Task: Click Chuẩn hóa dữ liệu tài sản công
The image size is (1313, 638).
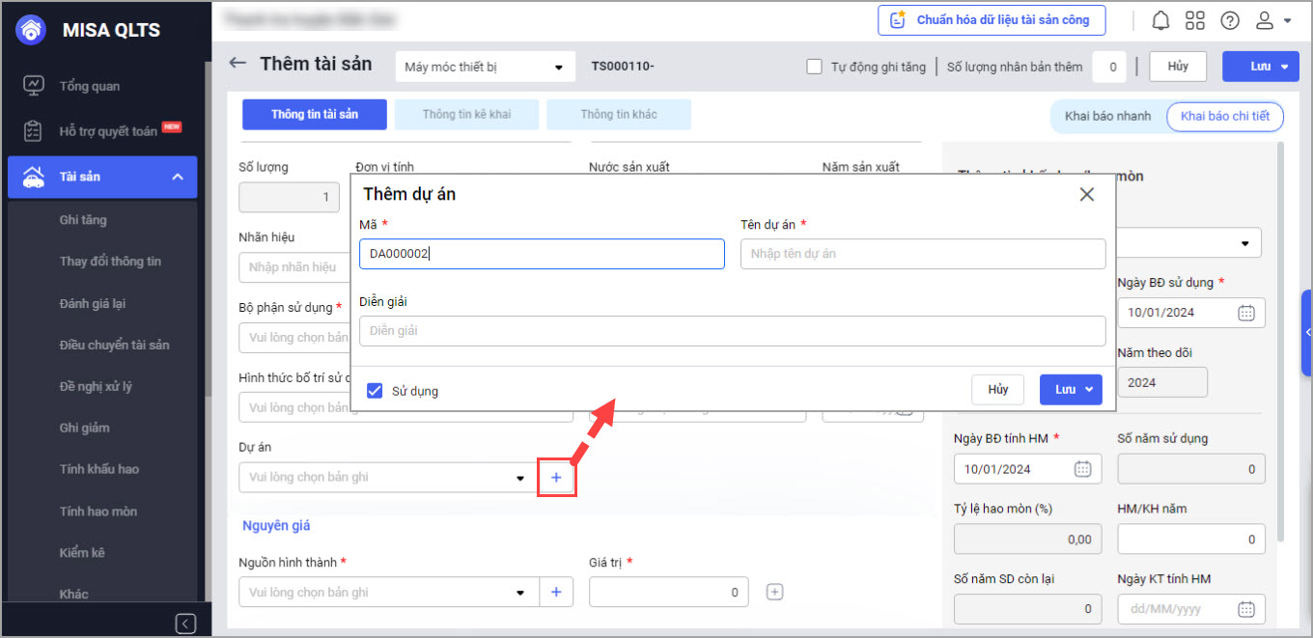Action: (992, 20)
